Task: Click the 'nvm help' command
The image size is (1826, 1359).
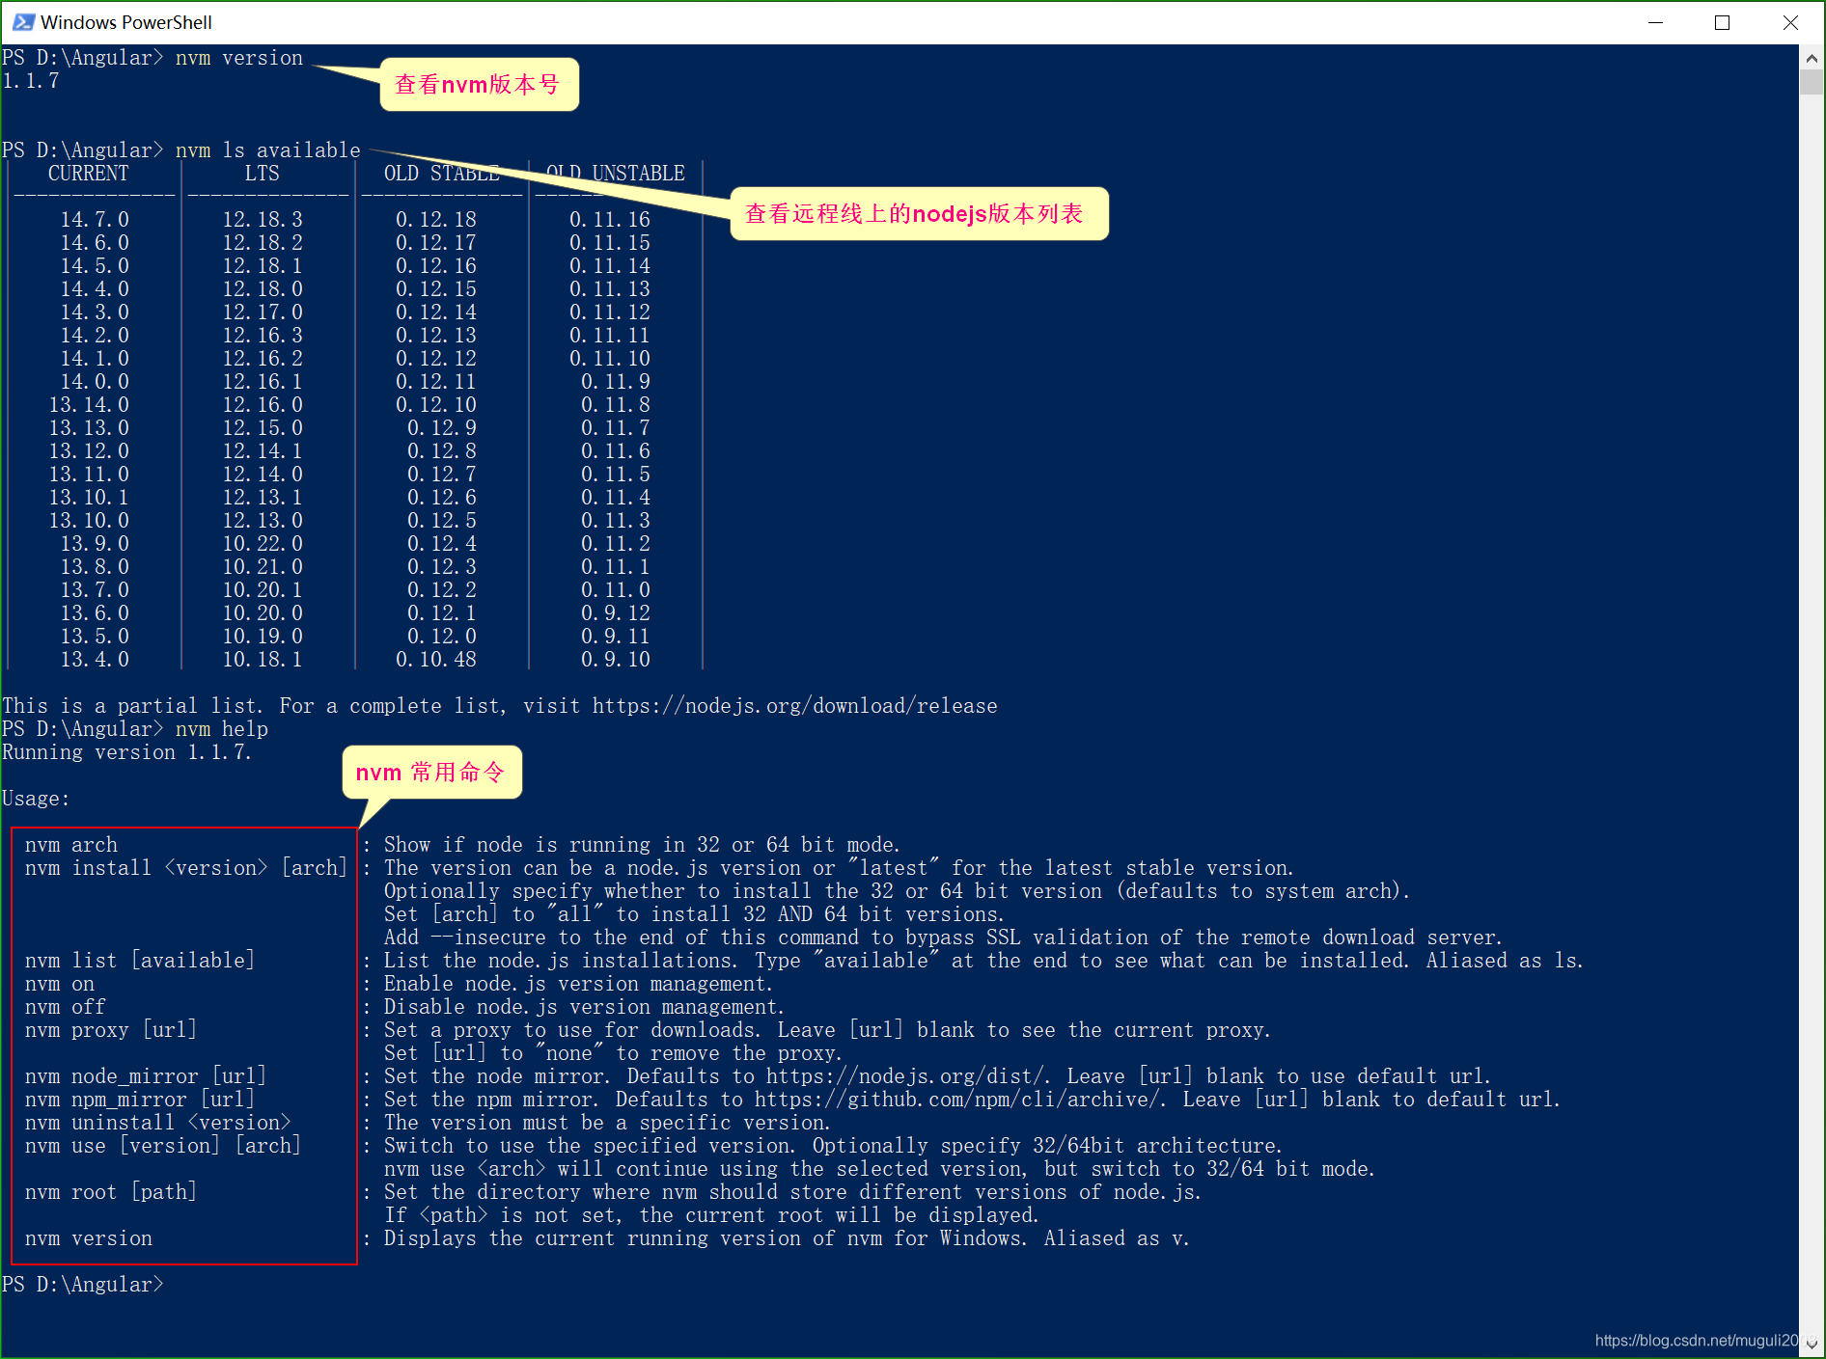Action: [222, 729]
